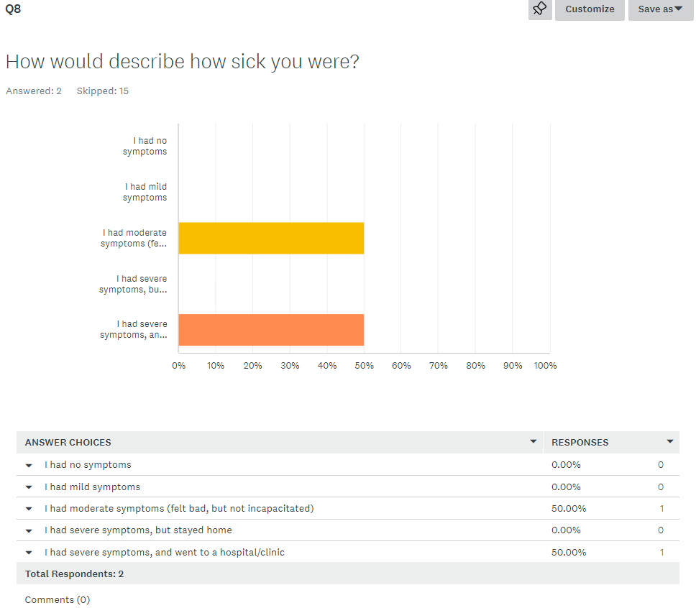This screenshot has height=608, width=696.
Task: Click the yellow moderate symptoms bar
Action: [x=271, y=238]
